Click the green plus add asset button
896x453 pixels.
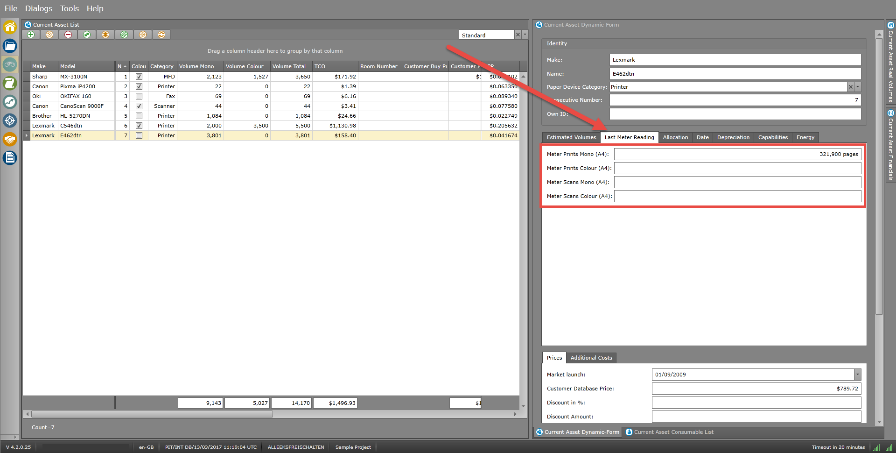coord(31,35)
